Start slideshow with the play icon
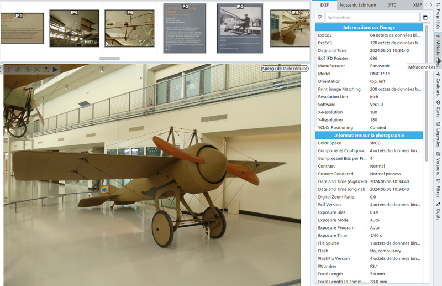The image size is (442, 286). [55, 69]
